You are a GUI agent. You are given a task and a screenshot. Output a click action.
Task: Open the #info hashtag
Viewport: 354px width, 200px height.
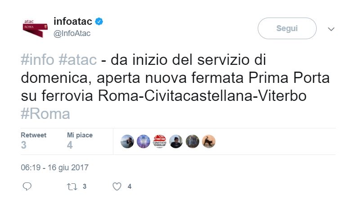click(x=38, y=60)
